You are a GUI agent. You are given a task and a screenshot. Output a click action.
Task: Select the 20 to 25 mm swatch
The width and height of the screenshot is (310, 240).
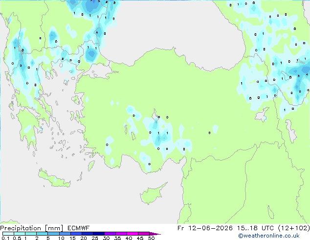click(x=88, y=234)
